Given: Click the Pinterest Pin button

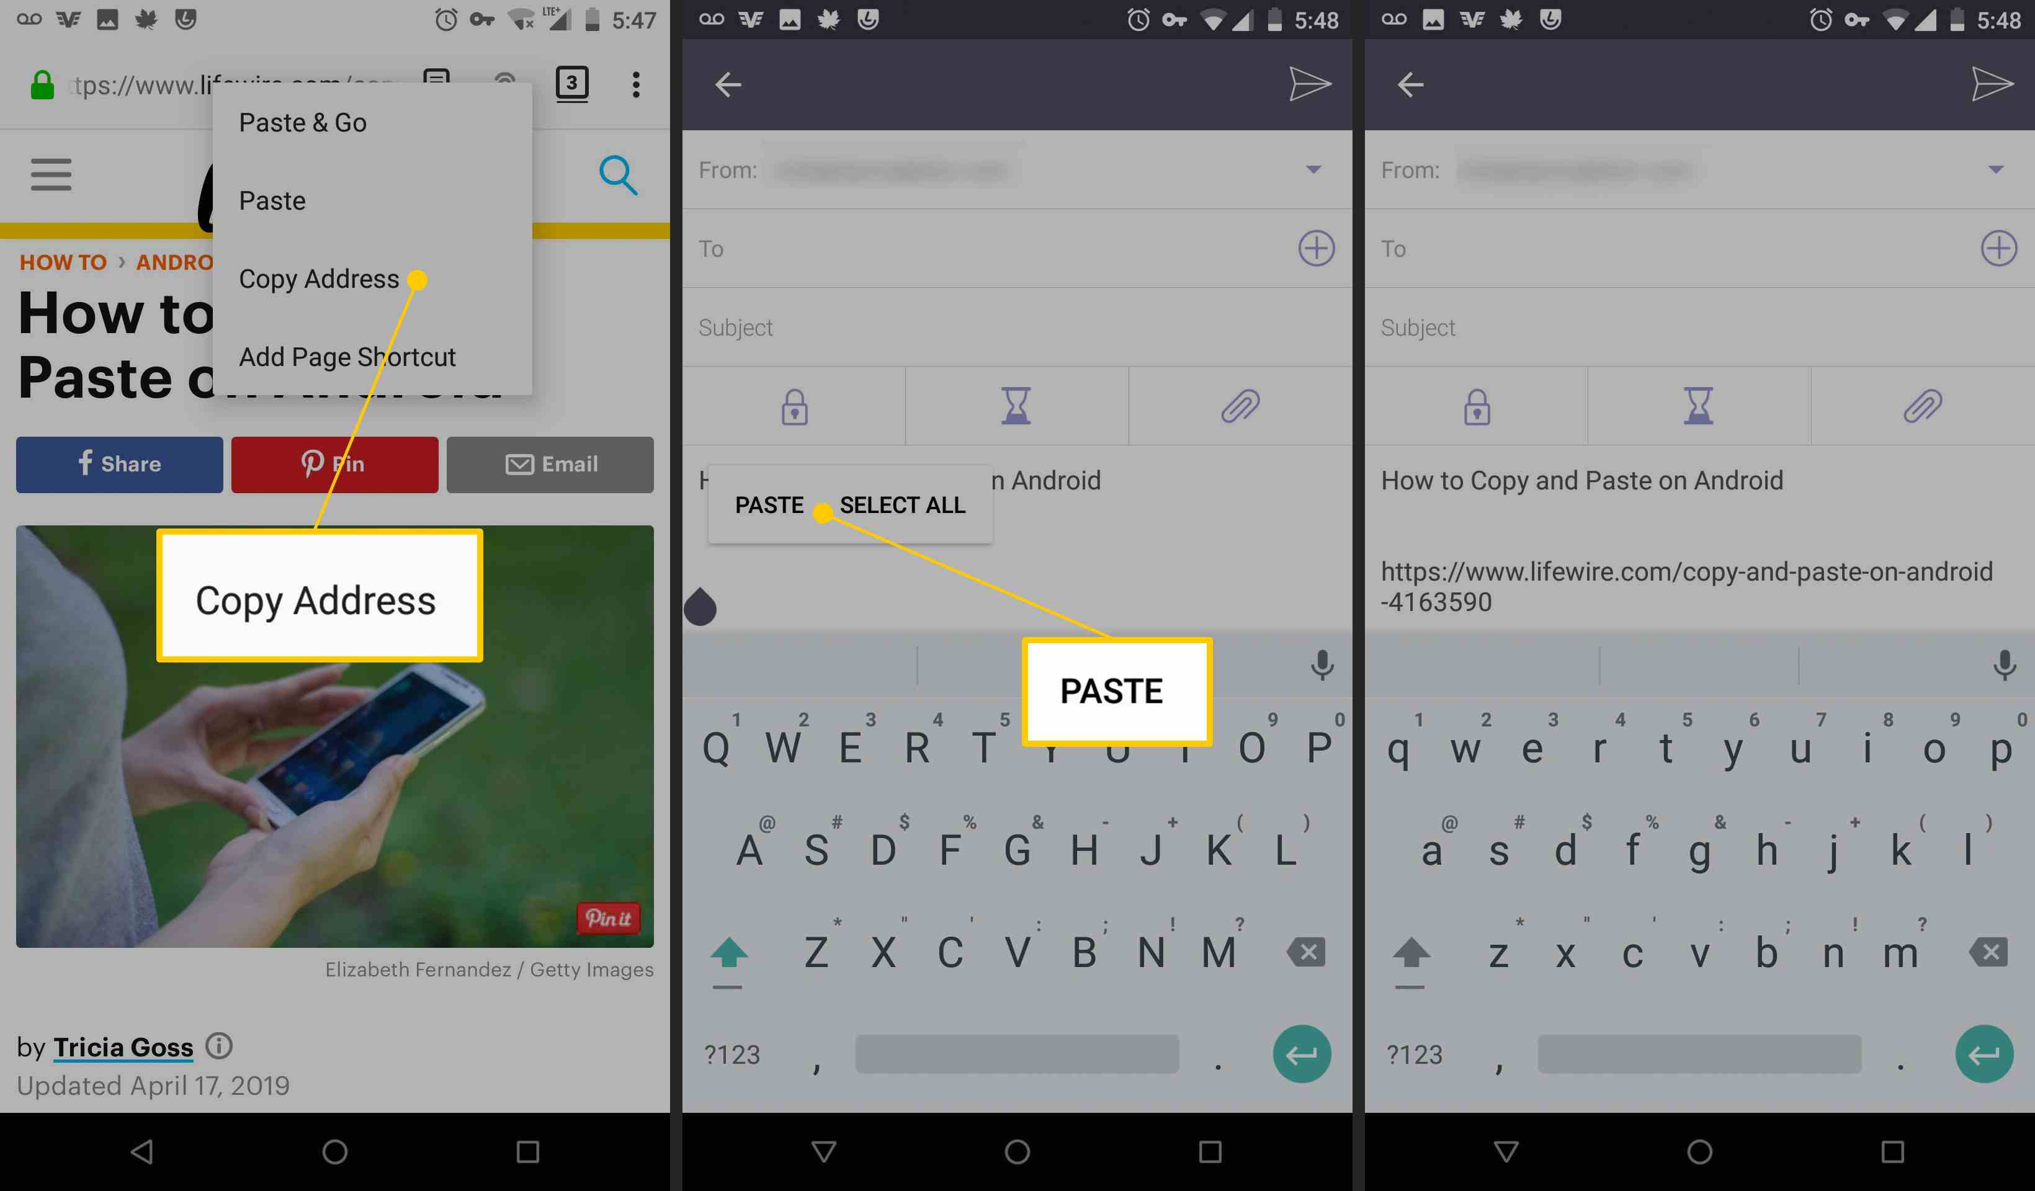Looking at the screenshot, I should 336,463.
